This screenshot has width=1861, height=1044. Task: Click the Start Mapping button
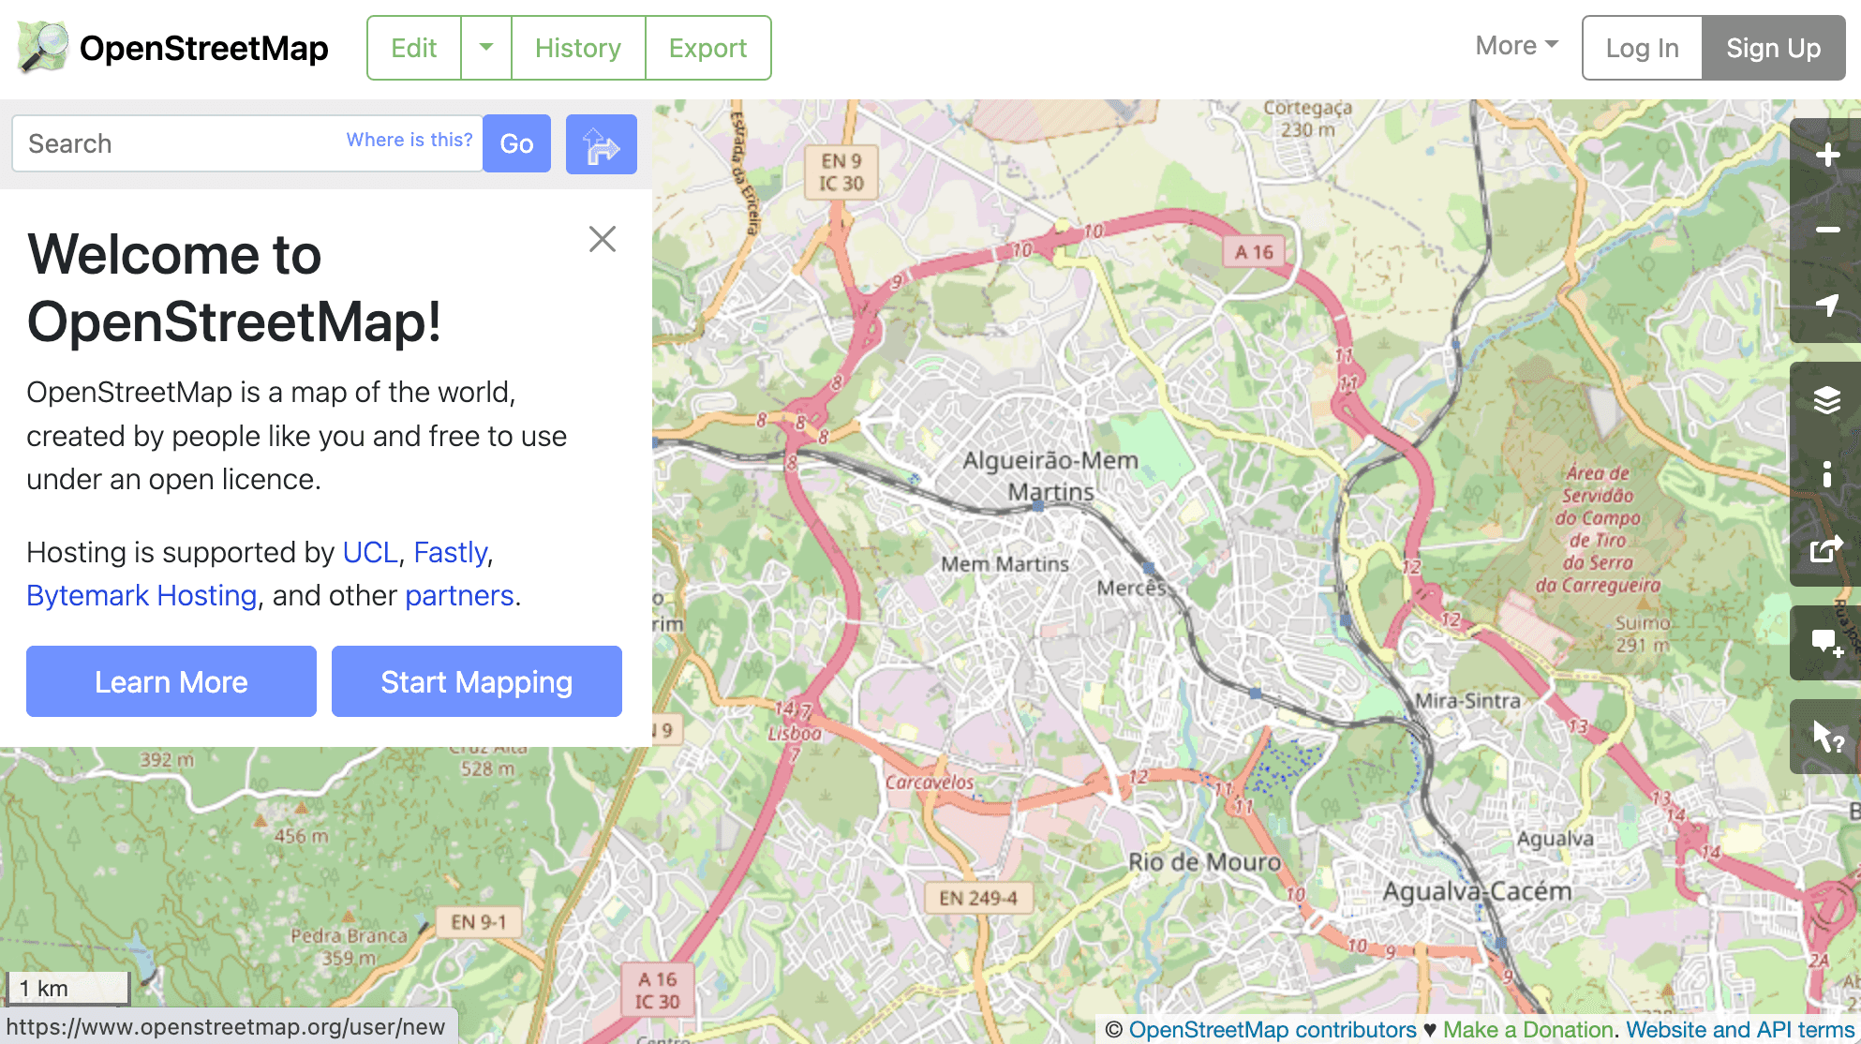pyautogui.click(x=477, y=681)
